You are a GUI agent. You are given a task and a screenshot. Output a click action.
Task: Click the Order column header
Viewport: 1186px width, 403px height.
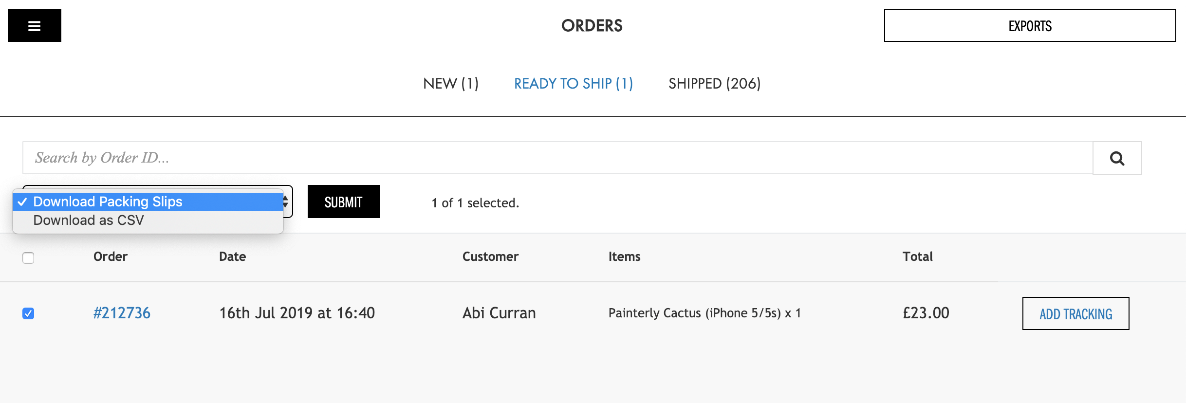pyautogui.click(x=111, y=256)
